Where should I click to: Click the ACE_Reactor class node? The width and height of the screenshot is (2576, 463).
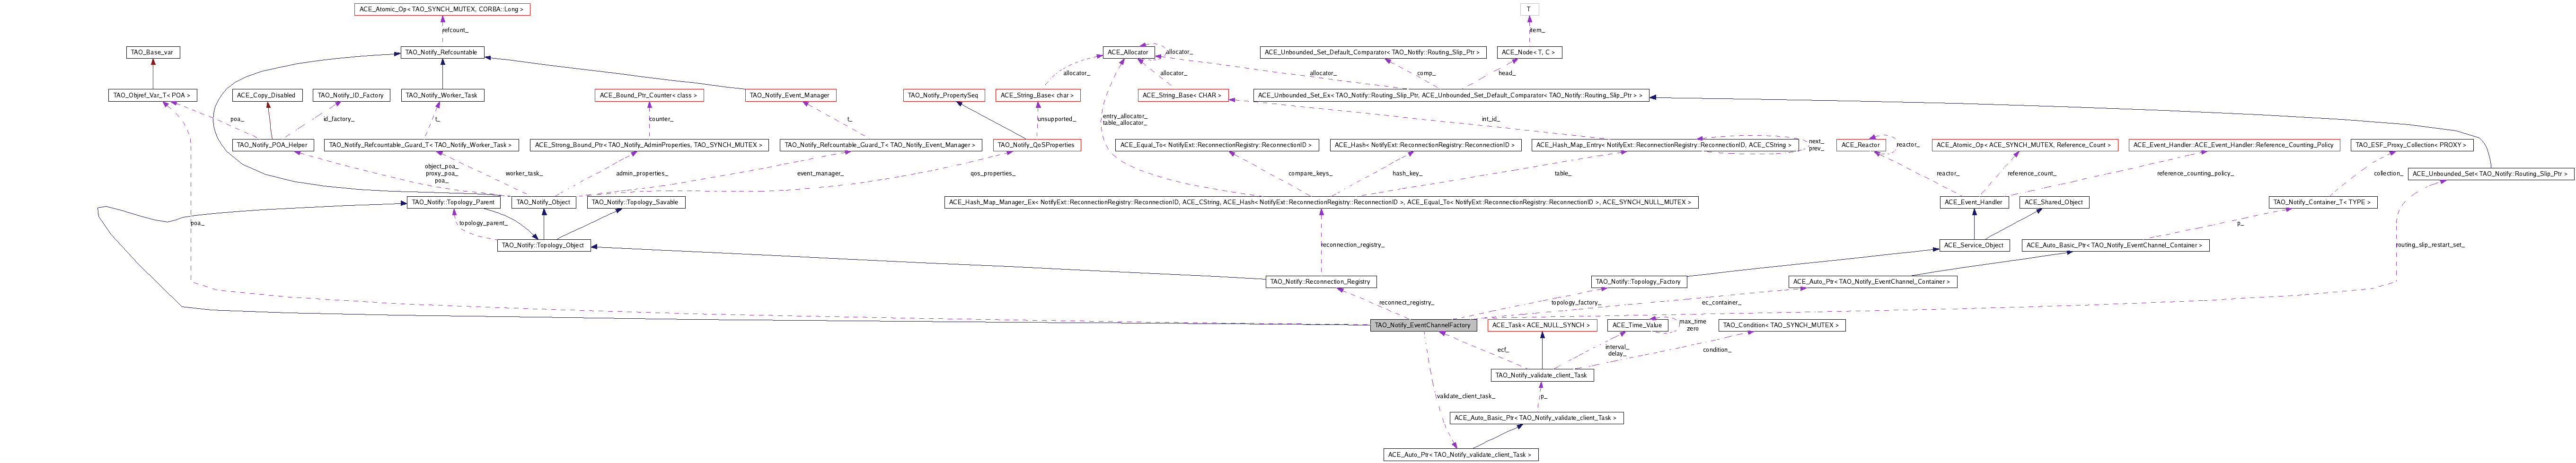[x=1862, y=145]
